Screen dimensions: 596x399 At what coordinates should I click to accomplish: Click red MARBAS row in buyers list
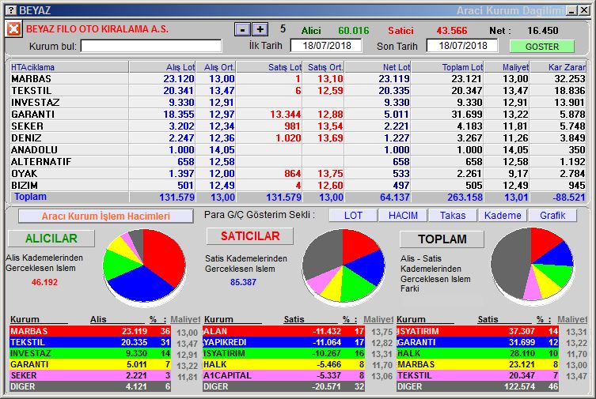(90, 331)
